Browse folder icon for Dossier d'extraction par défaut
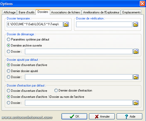The image size is (146, 121). pos(136,103)
